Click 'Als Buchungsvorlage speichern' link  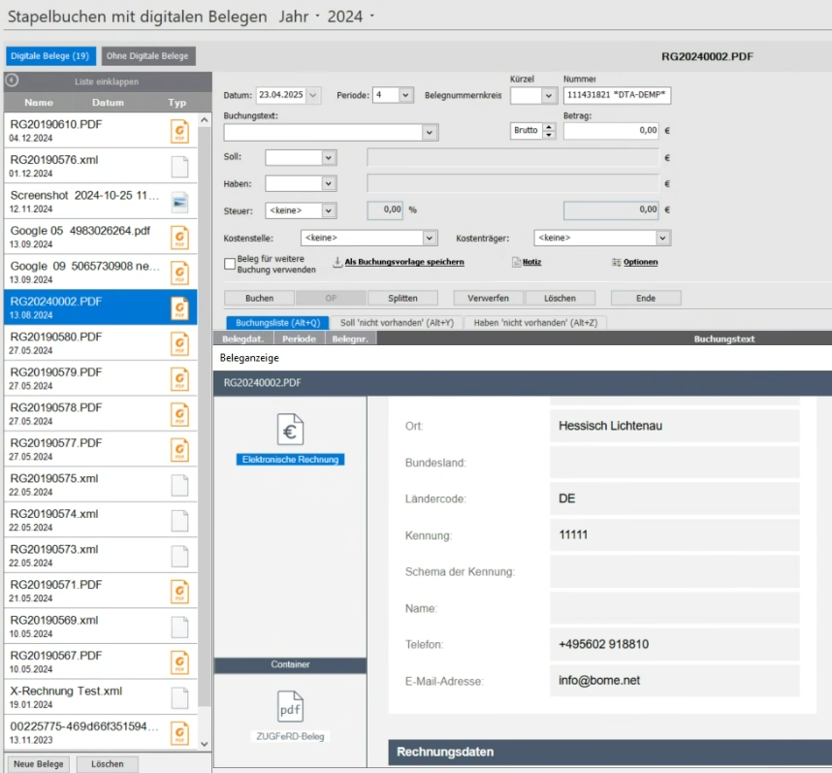pyautogui.click(x=404, y=262)
